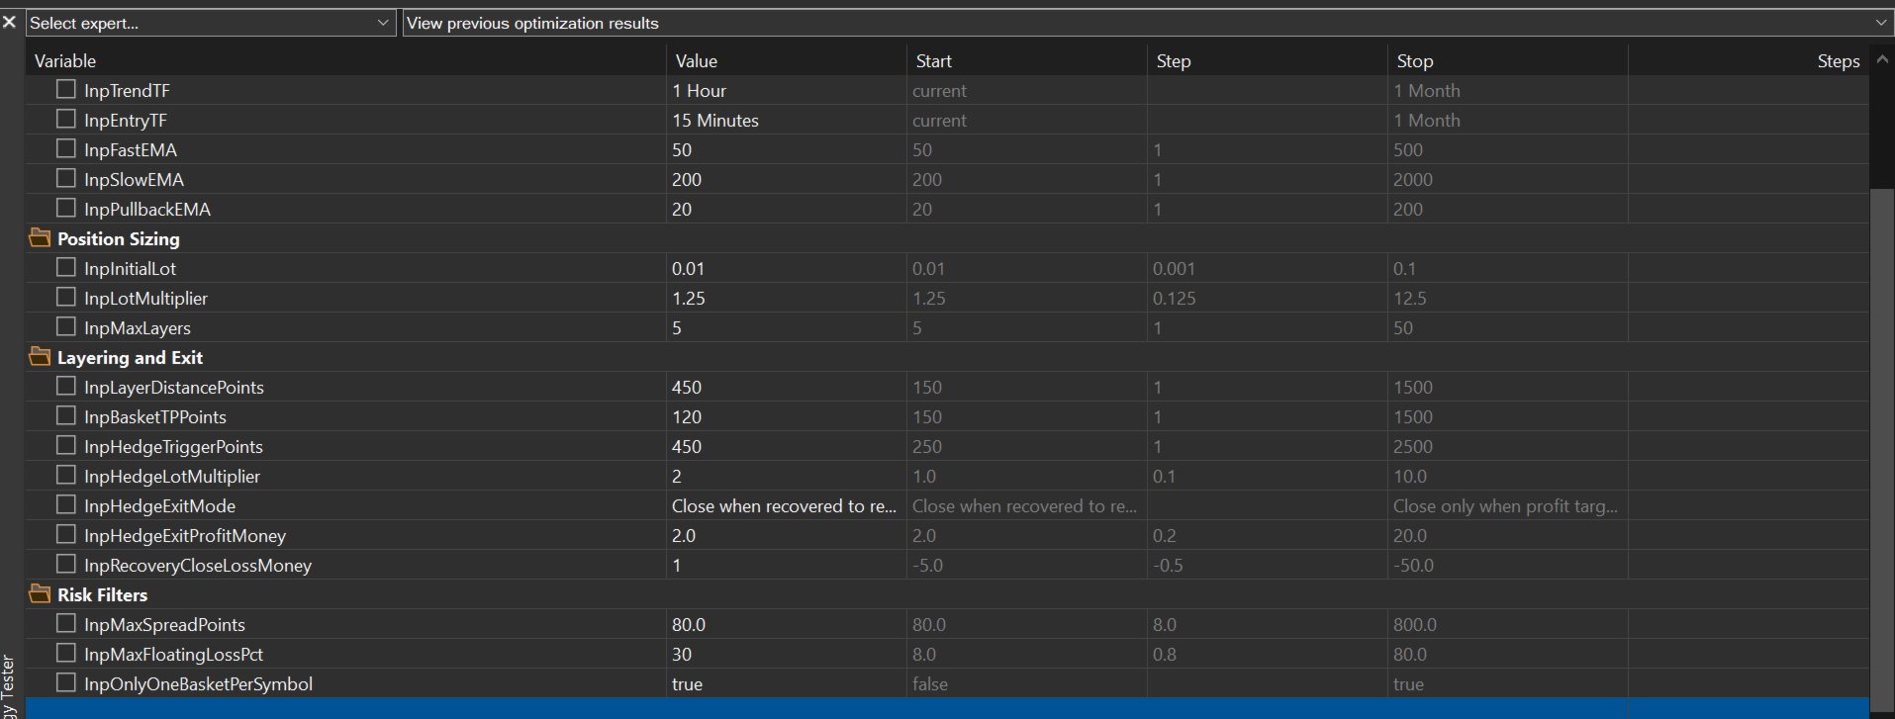Click the Risk Filters folder icon
Viewport: 1895px width, 719px height.
pyautogui.click(x=41, y=594)
